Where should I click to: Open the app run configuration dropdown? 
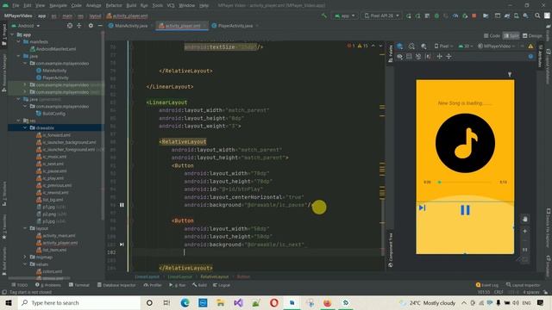[344, 15]
